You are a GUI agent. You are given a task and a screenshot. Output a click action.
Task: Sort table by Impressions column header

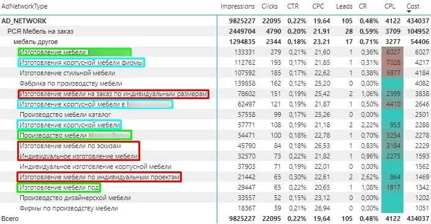tap(238, 6)
